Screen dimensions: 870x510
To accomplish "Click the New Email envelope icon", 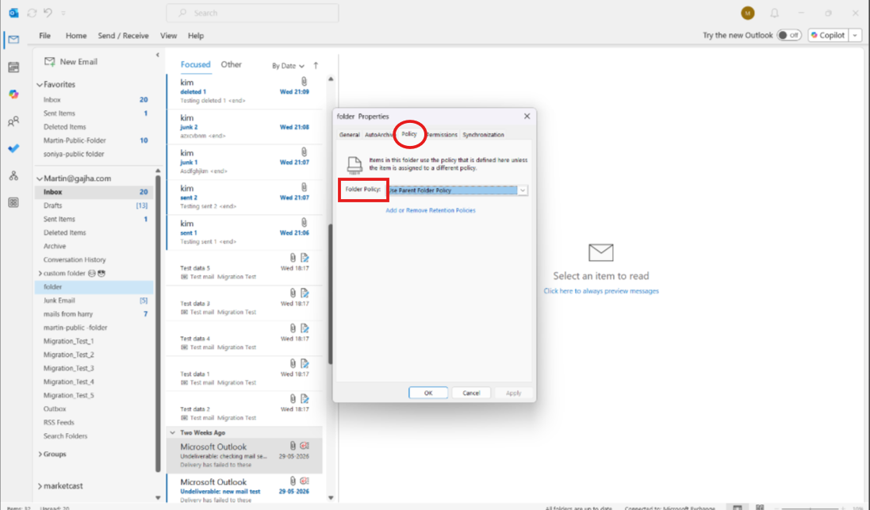I will tap(49, 62).
